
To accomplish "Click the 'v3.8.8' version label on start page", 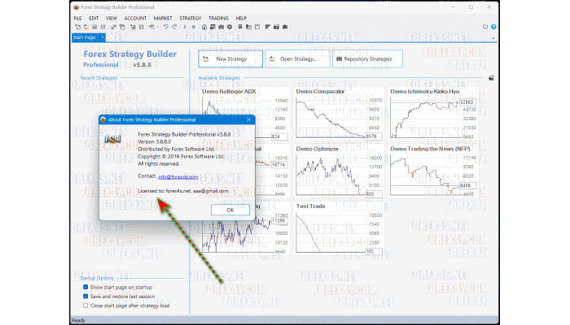I will (142, 65).
